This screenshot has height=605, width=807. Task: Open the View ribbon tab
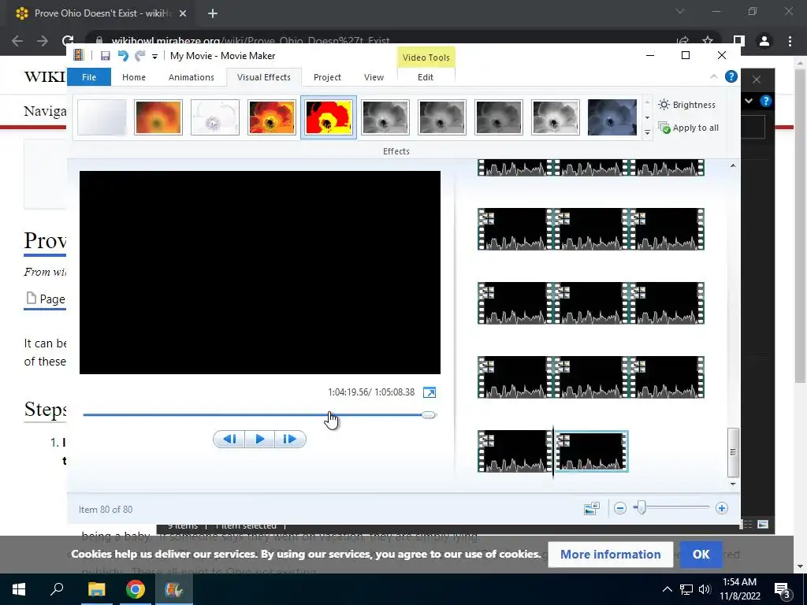pos(374,77)
